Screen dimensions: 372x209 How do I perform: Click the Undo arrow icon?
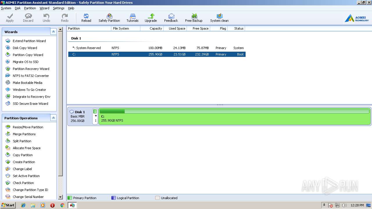(46, 18)
